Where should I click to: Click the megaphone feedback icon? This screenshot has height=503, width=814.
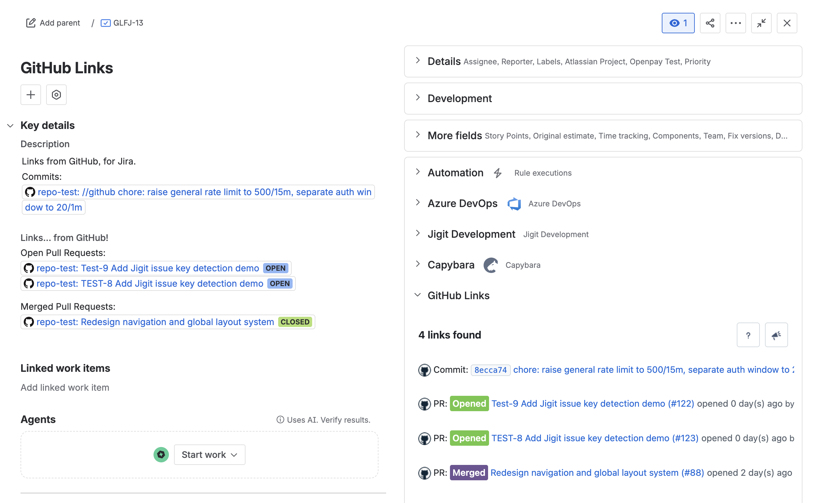[x=776, y=335]
